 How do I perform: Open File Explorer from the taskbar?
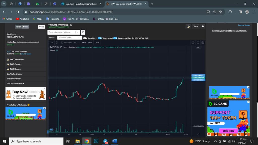pos(78,141)
